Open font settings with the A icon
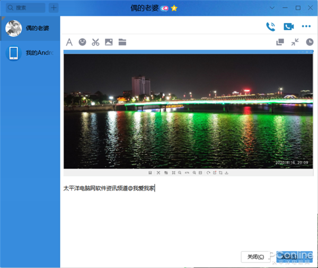 pos(69,42)
